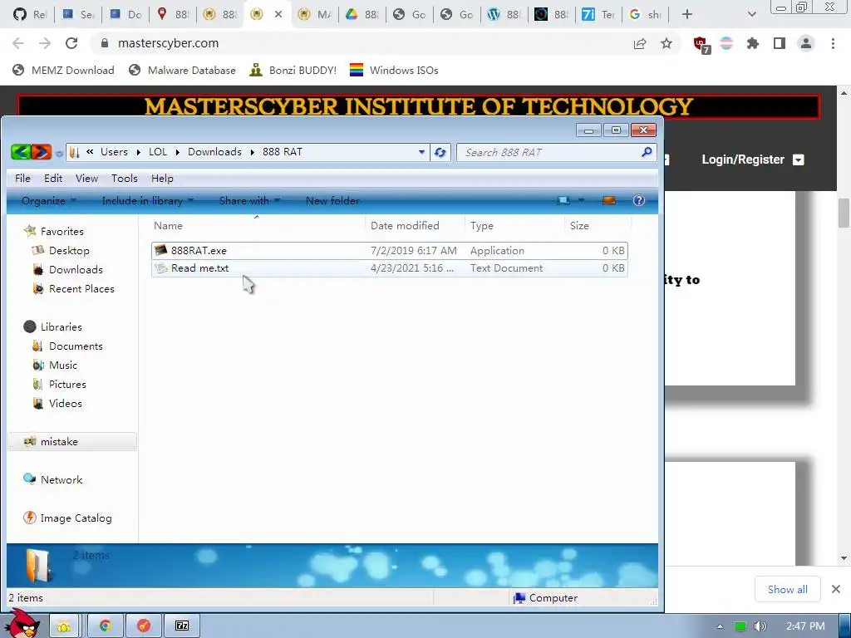Open the Bonzi BUDDY! bookmark

293,70
